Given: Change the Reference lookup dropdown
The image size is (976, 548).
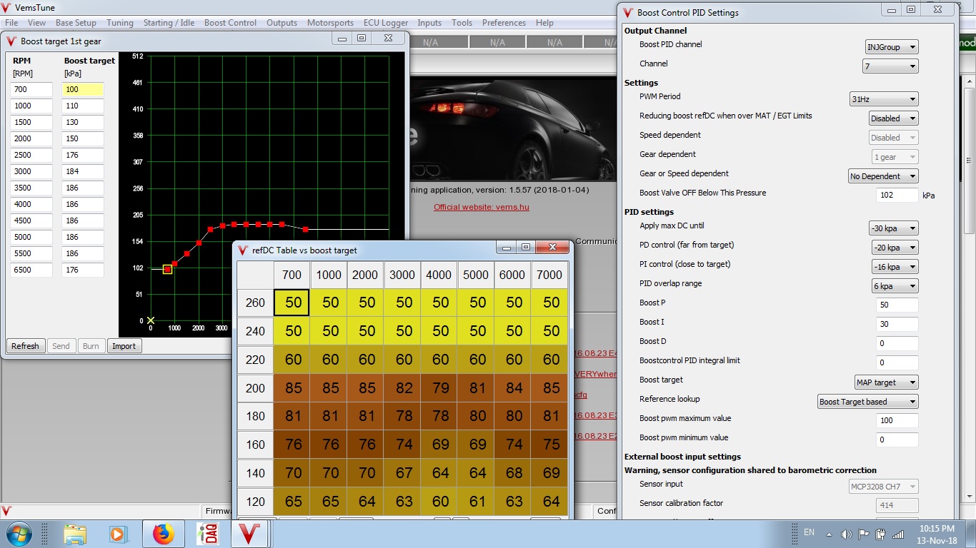Looking at the screenshot, I should [x=867, y=402].
